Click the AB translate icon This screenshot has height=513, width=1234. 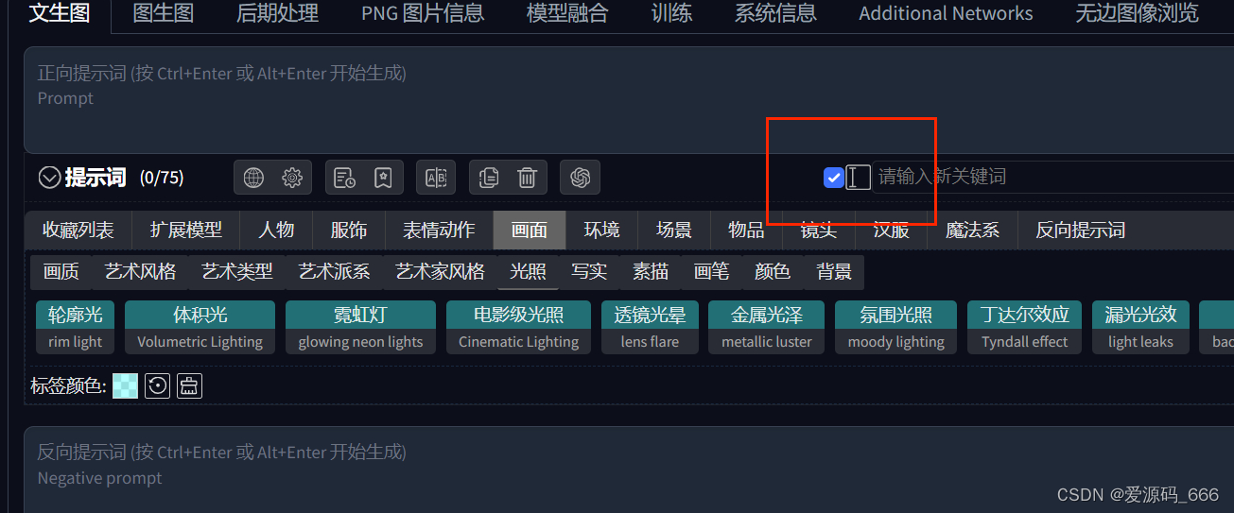[x=436, y=178]
